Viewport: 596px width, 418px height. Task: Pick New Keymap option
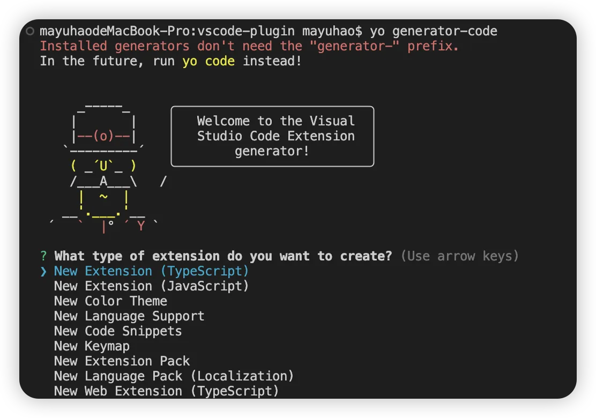click(92, 346)
